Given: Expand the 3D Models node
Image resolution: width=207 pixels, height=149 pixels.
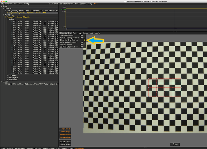Looking at the screenshot, I should coord(8,75).
